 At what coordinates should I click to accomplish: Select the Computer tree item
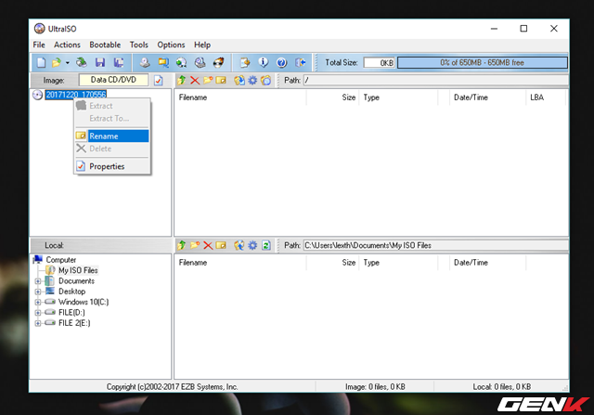pos(60,260)
